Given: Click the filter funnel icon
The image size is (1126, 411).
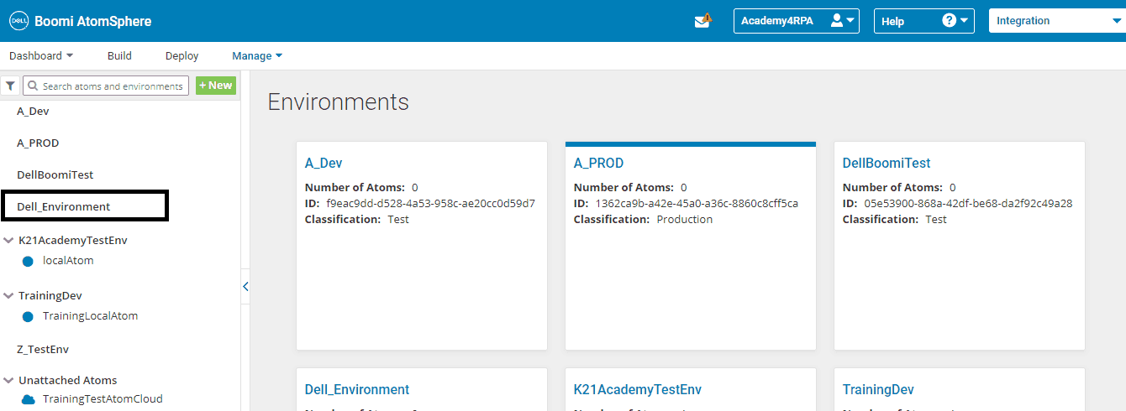Looking at the screenshot, I should click(x=10, y=86).
